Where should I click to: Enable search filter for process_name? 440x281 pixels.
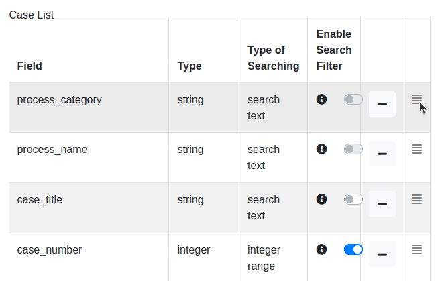coord(353,149)
